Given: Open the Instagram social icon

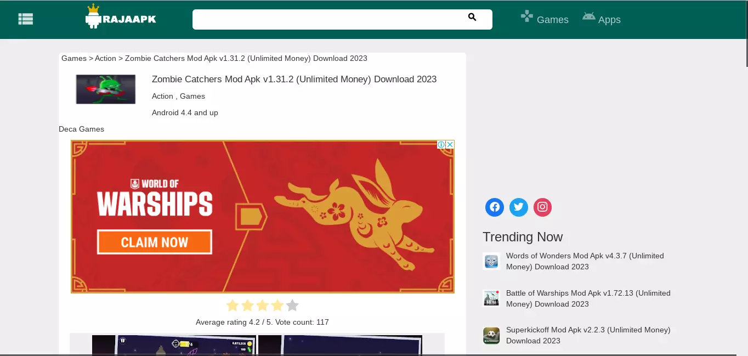Looking at the screenshot, I should [x=543, y=207].
